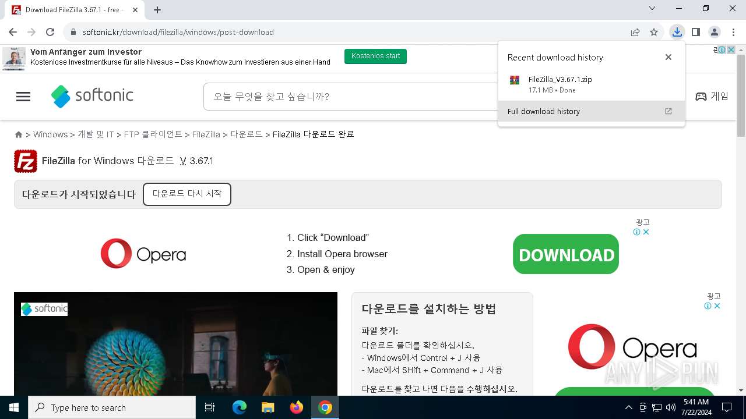This screenshot has height=419, width=746.
Task: View site information lock icon
Action: [x=73, y=32]
